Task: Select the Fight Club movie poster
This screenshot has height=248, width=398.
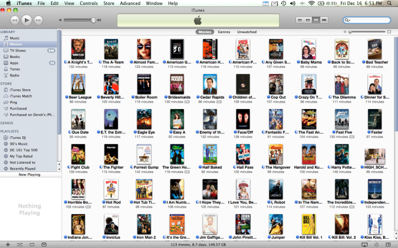Action: [x=78, y=154]
